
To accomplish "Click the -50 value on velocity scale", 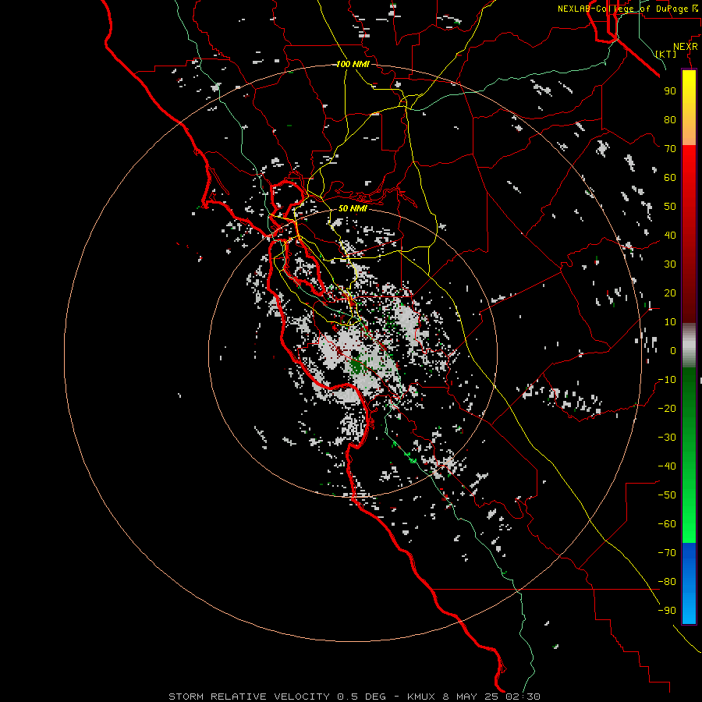I will coord(667,495).
